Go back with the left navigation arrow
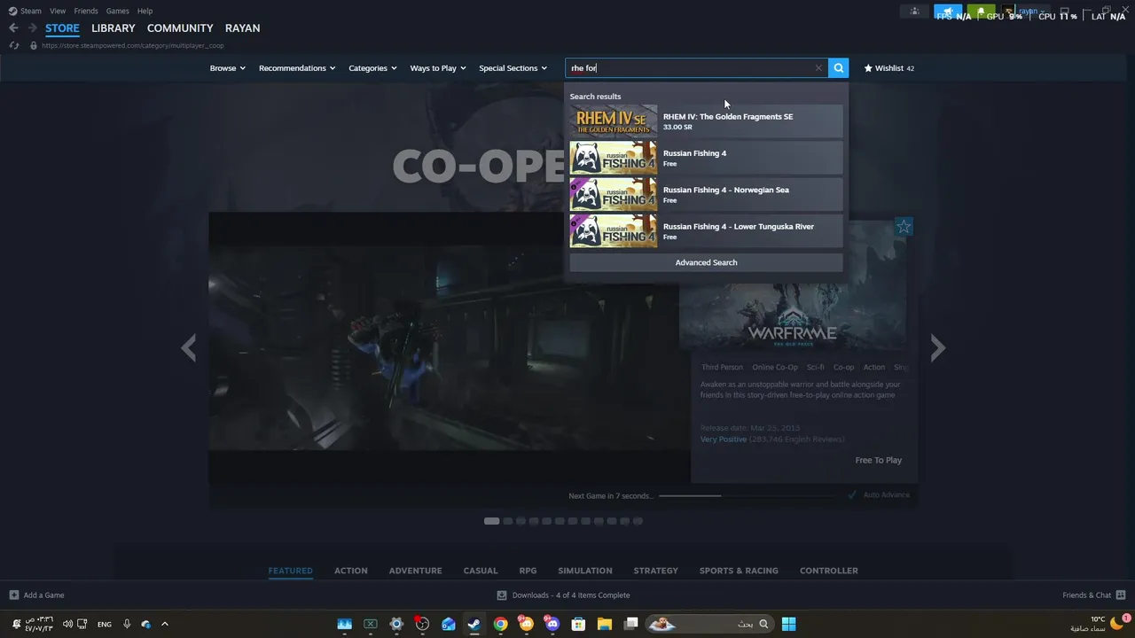The height and width of the screenshot is (638, 1135). 13,28
